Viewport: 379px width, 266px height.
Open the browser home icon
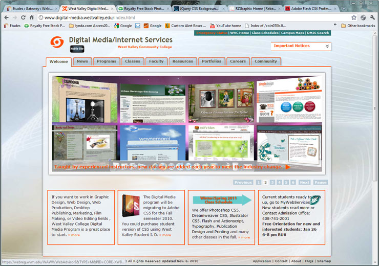(x=31, y=17)
